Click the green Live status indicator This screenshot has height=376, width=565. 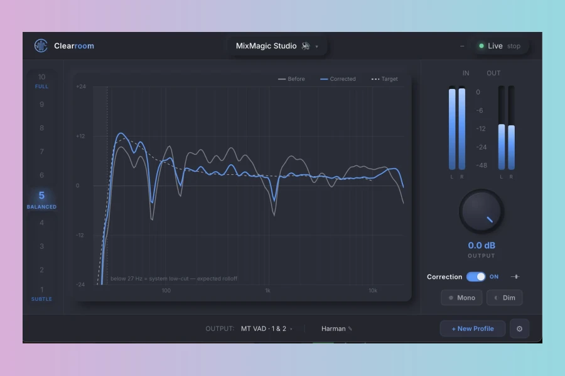[481, 46]
